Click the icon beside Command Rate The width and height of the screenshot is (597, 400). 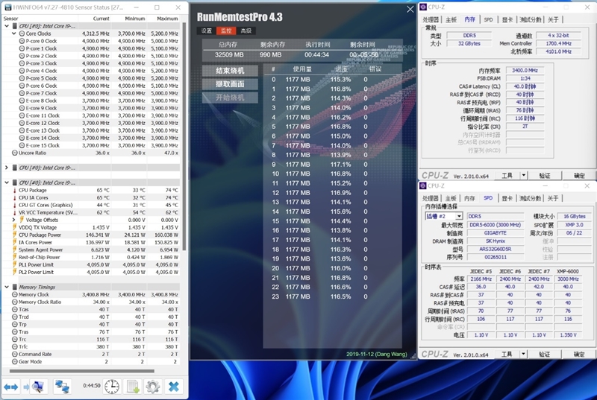point(14,354)
